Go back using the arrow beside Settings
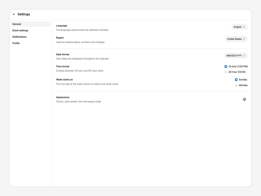 [x=14, y=14]
